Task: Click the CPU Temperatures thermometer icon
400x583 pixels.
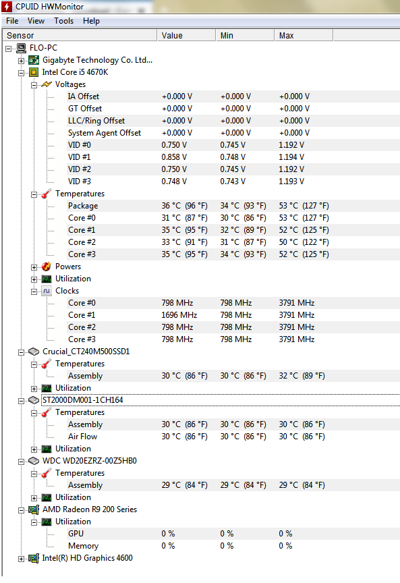Action: tap(47, 194)
